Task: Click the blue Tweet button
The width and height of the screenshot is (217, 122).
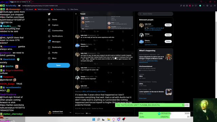Action: pyautogui.click(x=58, y=65)
